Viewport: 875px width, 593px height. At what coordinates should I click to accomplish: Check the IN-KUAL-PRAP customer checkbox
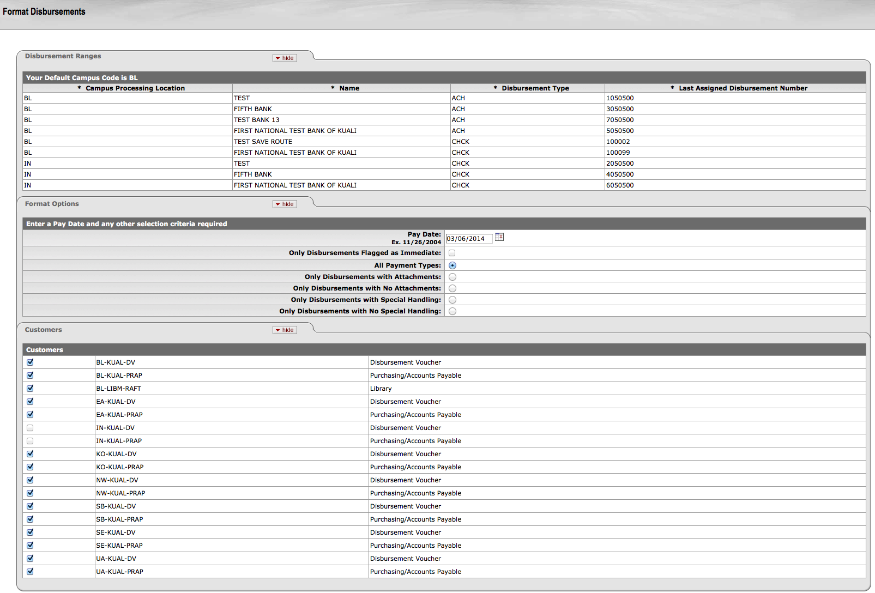pyautogui.click(x=30, y=441)
